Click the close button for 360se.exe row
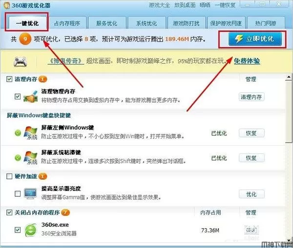 click(x=251, y=230)
